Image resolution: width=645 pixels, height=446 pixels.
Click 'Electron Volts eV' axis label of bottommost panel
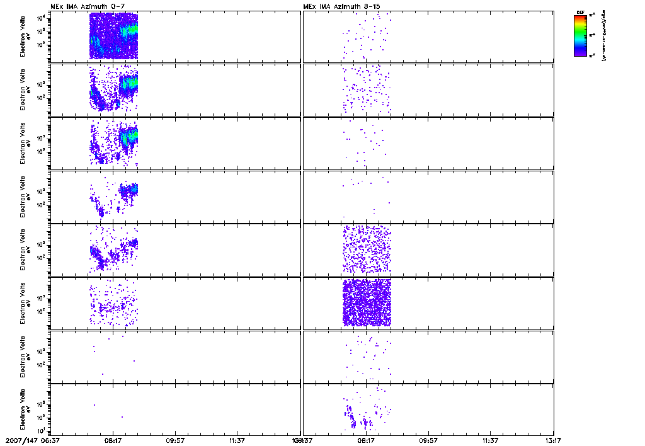[25, 409]
